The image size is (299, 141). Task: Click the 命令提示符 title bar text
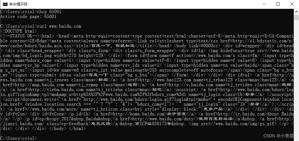click(18, 4)
